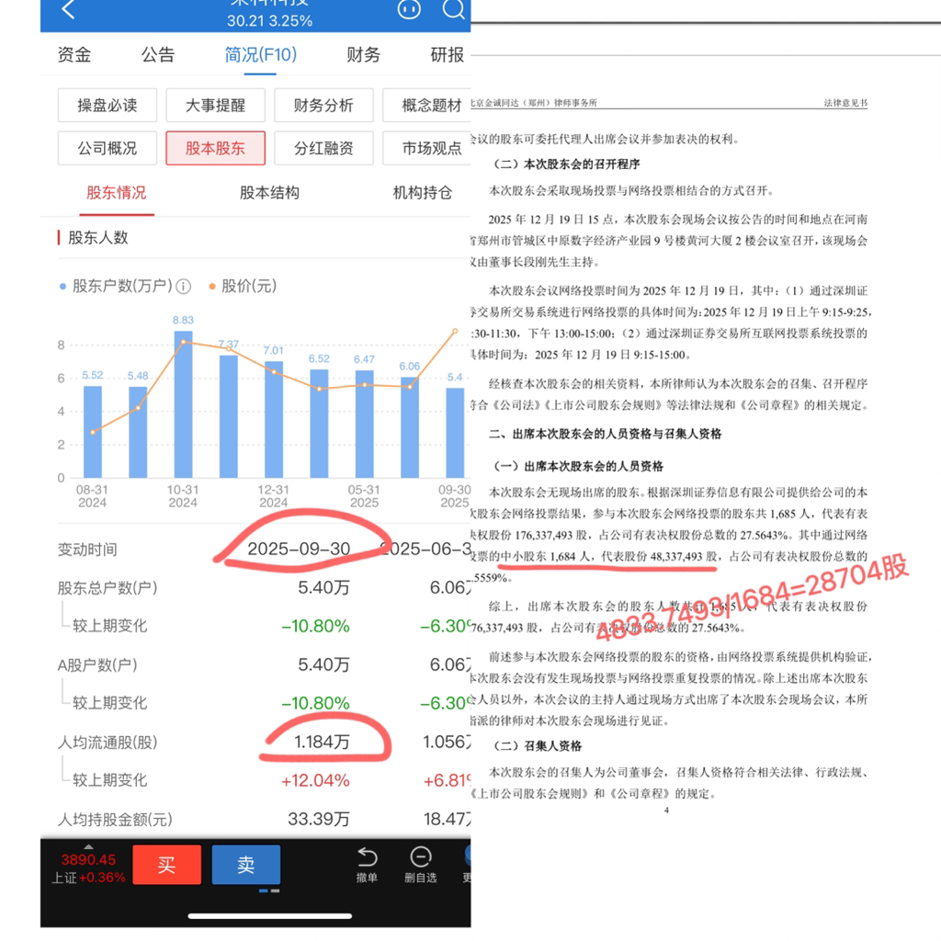
Task: Expand index bar arrow above 3890.45
Action: (x=88, y=846)
